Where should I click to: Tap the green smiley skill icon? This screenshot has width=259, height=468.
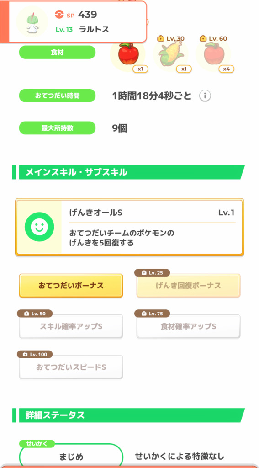(39, 227)
